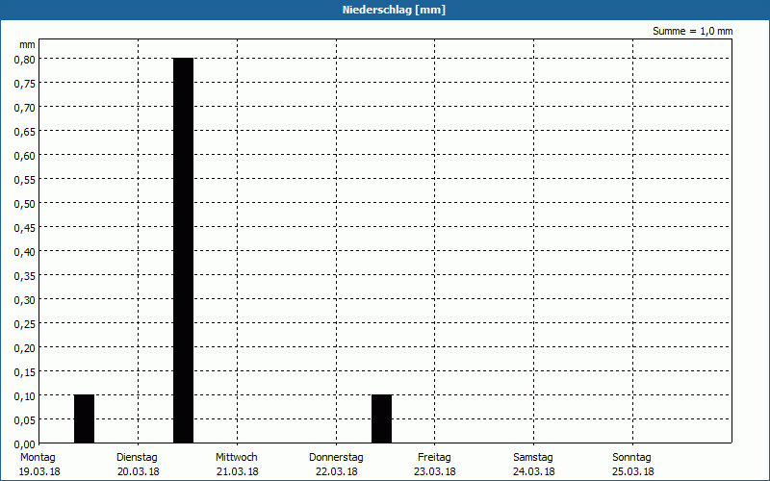Viewport: 770px width, 481px height.
Task: Click the Donnerstag day label
Action: point(336,457)
